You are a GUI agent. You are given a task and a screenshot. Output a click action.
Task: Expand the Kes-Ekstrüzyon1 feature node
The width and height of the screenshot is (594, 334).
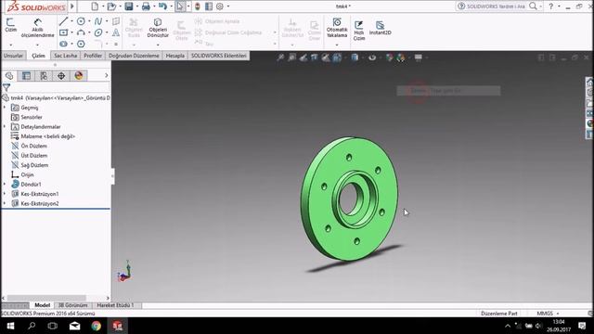[x=5, y=194]
